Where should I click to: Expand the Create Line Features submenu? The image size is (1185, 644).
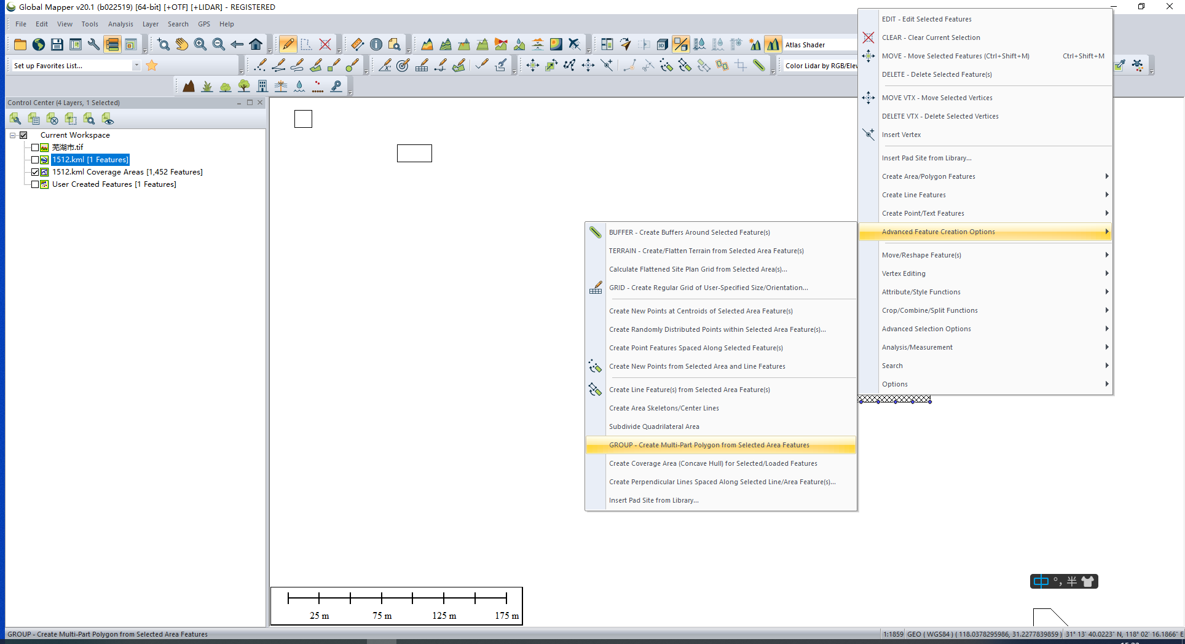(986, 195)
